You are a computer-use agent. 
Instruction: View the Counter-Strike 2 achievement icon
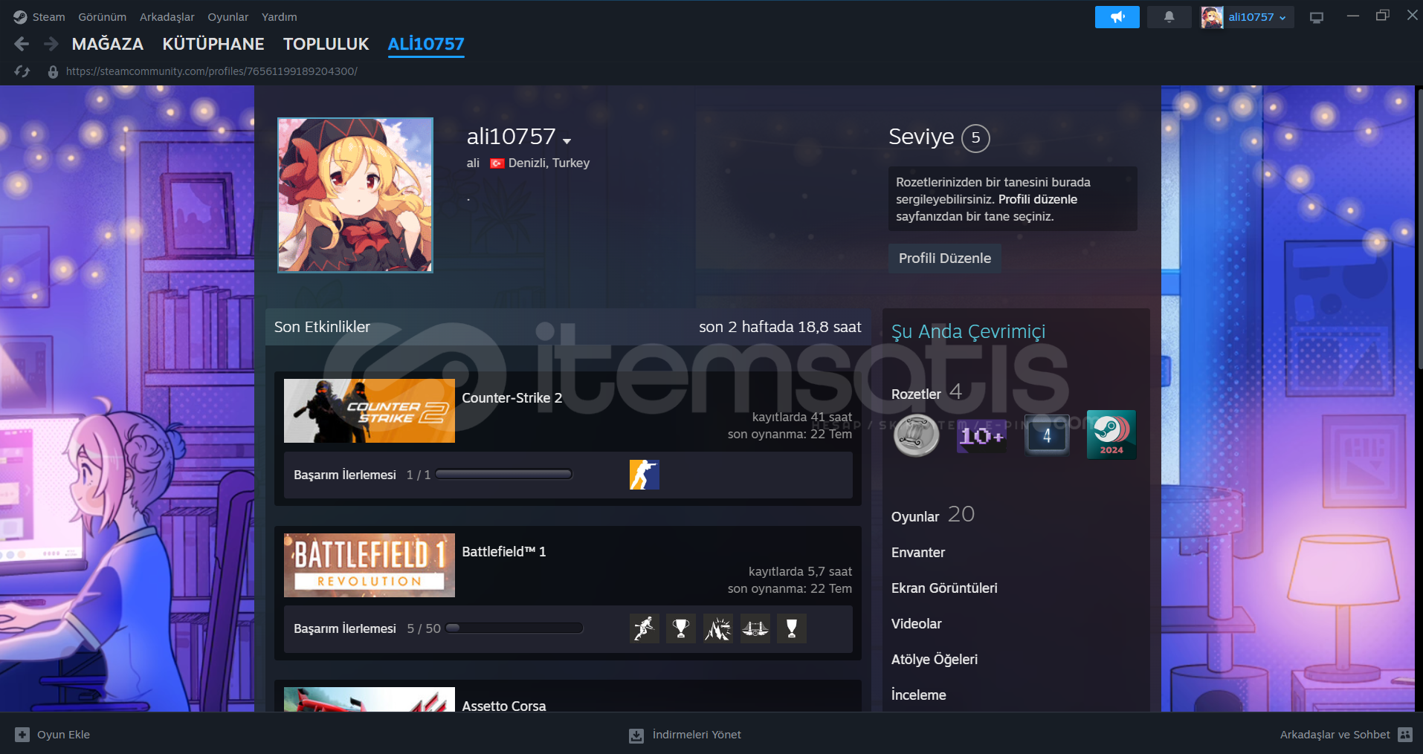click(x=645, y=475)
